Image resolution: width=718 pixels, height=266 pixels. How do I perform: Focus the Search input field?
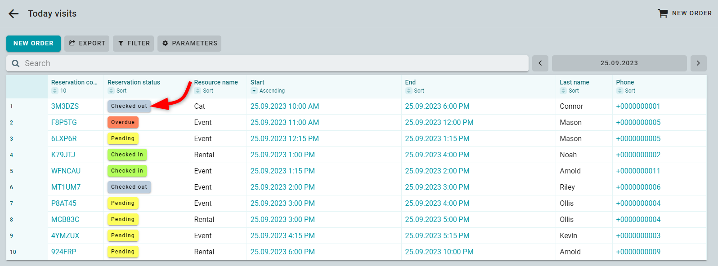[267, 63]
